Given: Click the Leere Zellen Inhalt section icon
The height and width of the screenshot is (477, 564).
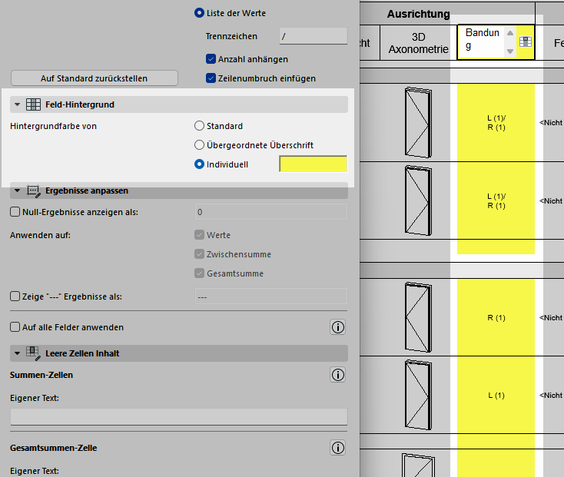Looking at the screenshot, I should (33, 353).
